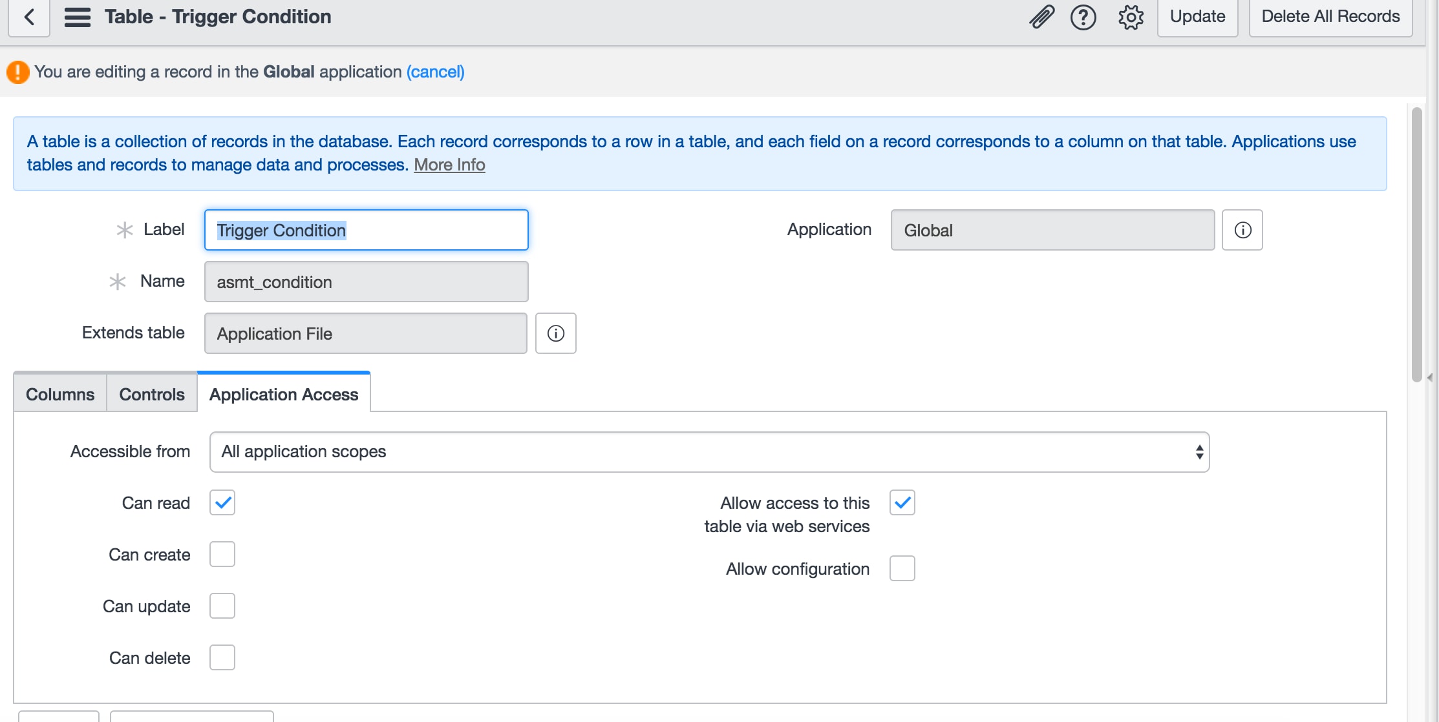Uncheck the Can read checkbox
The width and height of the screenshot is (1439, 722).
click(222, 502)
